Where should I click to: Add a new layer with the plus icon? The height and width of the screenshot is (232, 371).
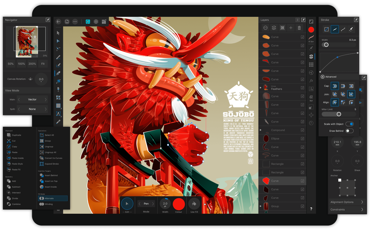pos(291,28)
